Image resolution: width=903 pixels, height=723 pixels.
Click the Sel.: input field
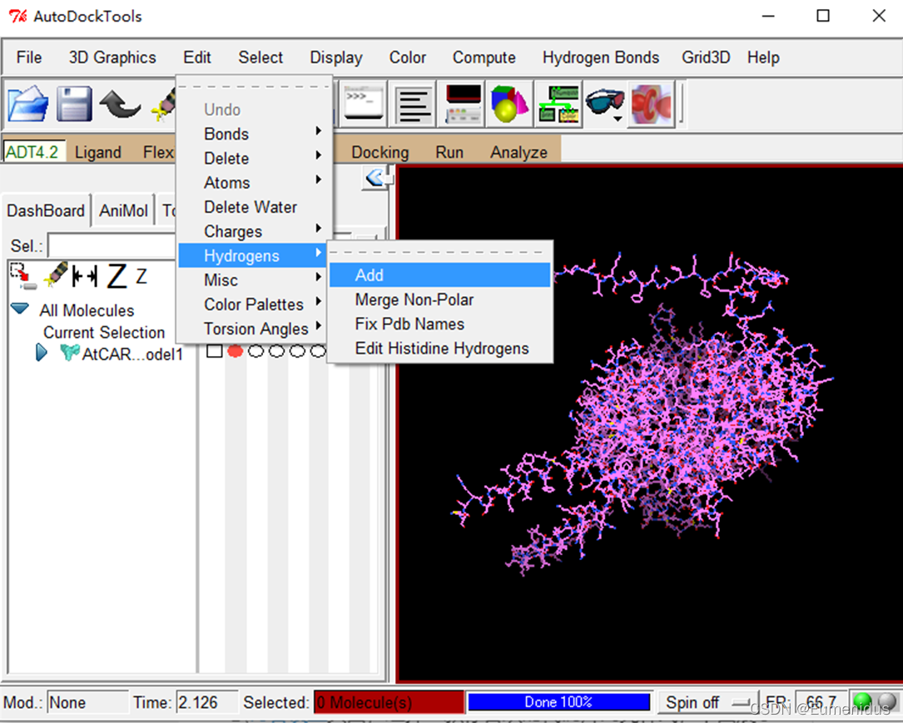(x=112, y=245)
